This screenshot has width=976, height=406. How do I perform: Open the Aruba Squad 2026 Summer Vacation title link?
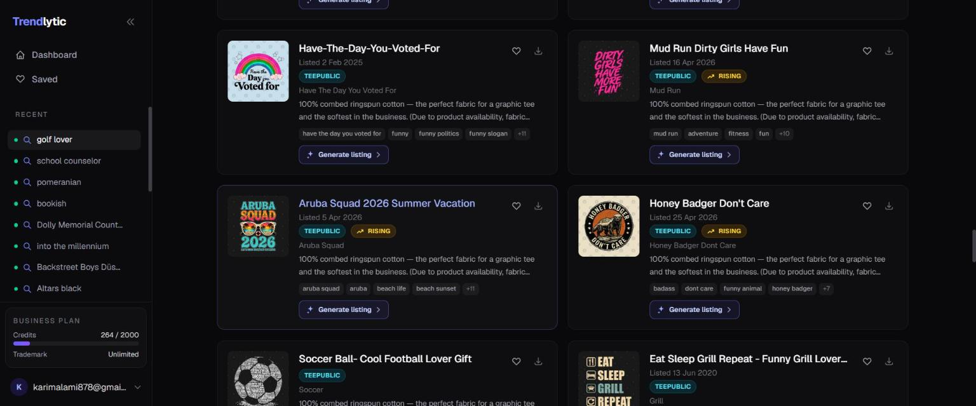tap(387, 203)
